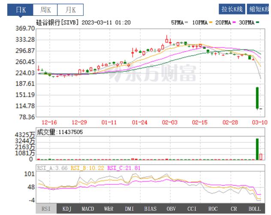The width and height of the screenshot is (271, 215).
Task: Switch to the 周K weekly tab
Action: point(45,10)
